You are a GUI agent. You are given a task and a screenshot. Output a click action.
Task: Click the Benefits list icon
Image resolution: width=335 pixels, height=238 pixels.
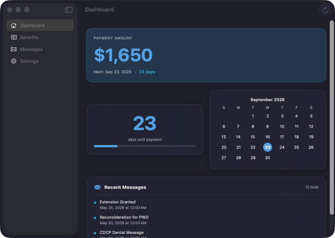(x=14, y=37)
